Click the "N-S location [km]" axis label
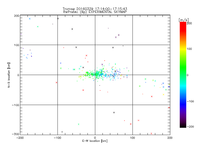Image resolution: width=200 pixels, height=150 pixels. point(9,75)
